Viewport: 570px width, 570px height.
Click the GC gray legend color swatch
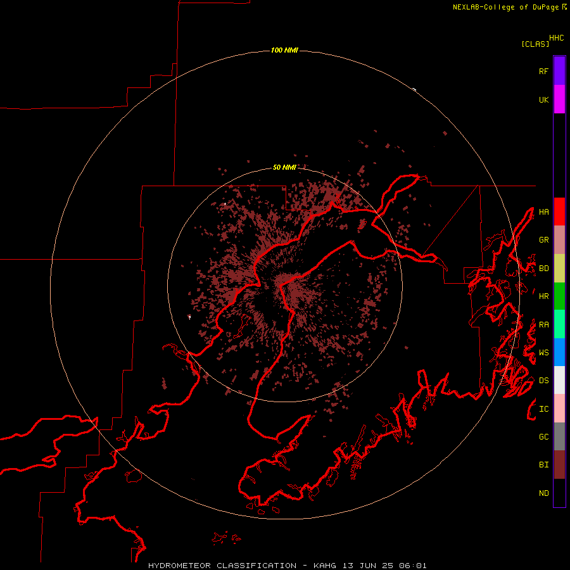[x=559, y=436]
